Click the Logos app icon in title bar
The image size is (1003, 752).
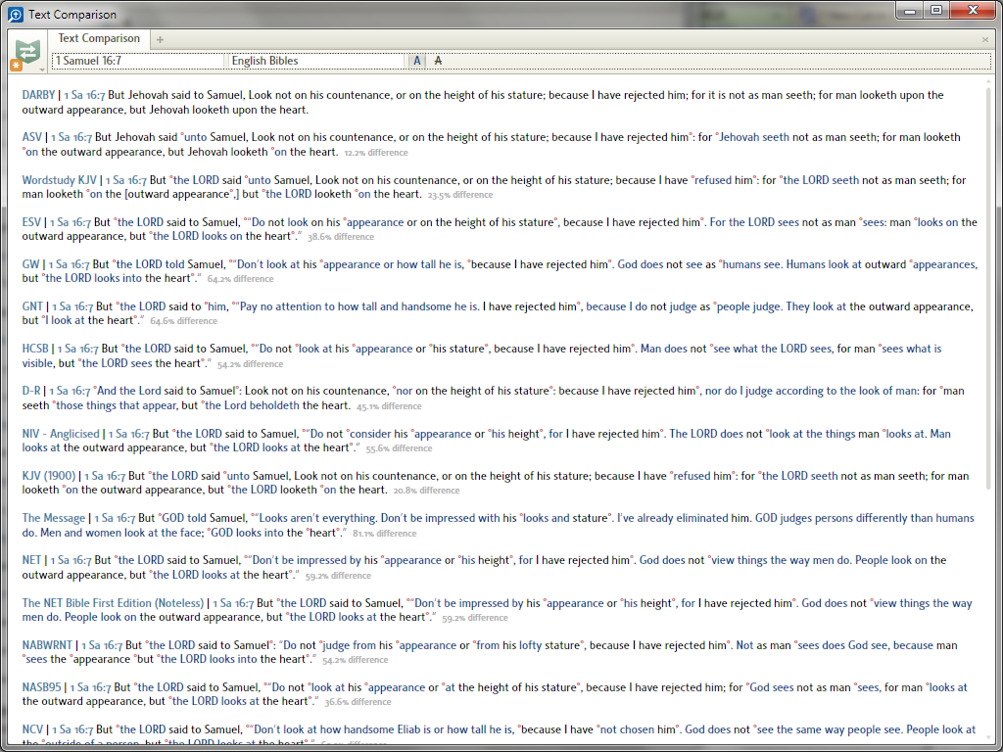(x=16, y=14)
